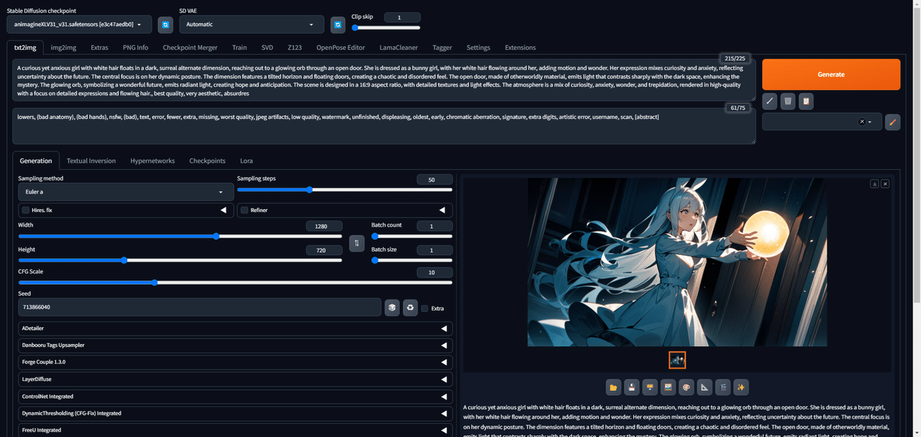Switch to the img2img tab

(63, 48)
